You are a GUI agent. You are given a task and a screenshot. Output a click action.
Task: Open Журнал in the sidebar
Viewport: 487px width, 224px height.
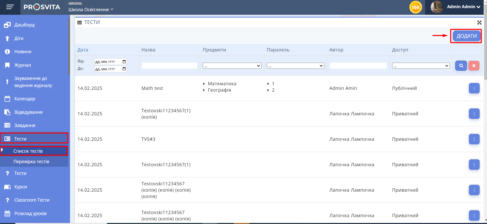[23, 65]
